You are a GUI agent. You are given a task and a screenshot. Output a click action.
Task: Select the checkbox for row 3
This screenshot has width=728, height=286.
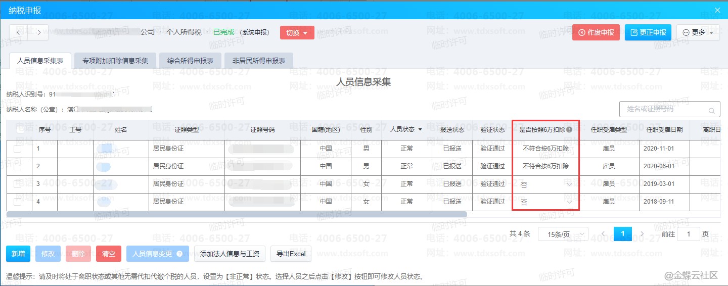pyautogui.click(x=18, y=184)
